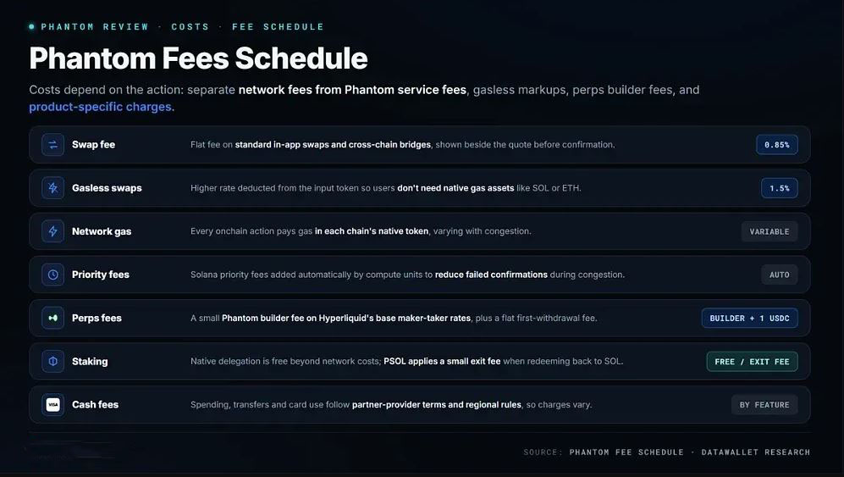Select the FEE SCHEDULE breadcrumb item

coord(278,26)
